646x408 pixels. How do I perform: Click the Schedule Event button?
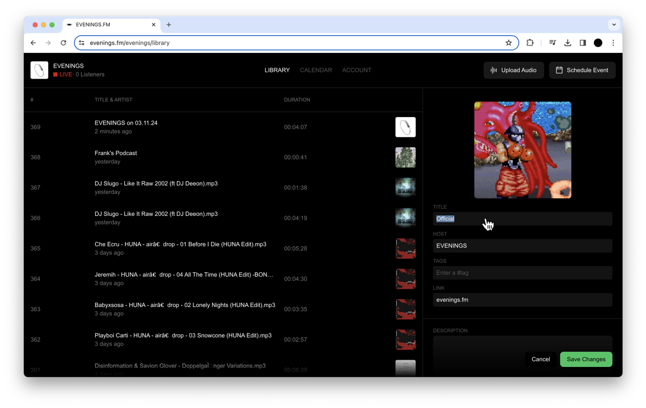click(x=582, y=70)
